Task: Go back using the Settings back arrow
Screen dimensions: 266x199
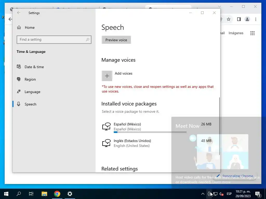Action: coord(19,13)
